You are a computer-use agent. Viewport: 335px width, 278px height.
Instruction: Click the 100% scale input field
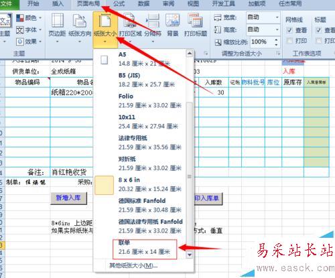click(x=262, y=42)
